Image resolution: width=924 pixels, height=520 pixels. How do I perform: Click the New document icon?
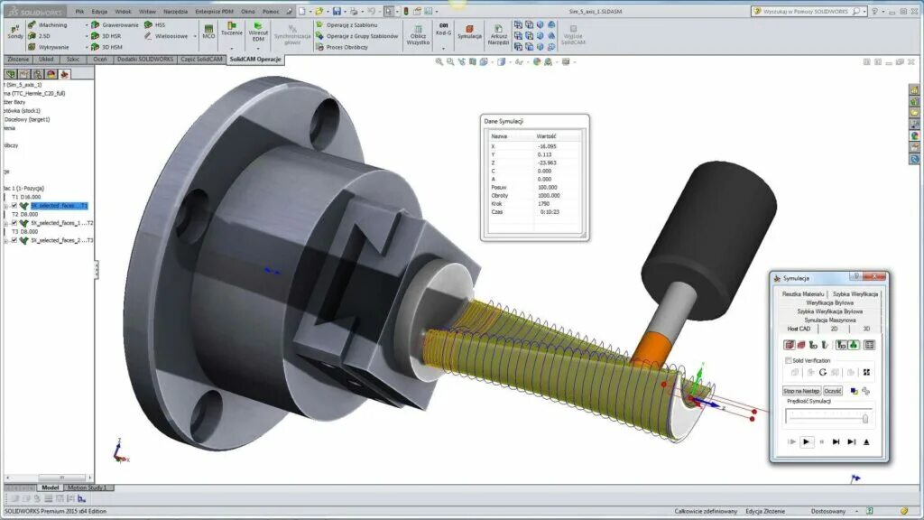[302, 11]
